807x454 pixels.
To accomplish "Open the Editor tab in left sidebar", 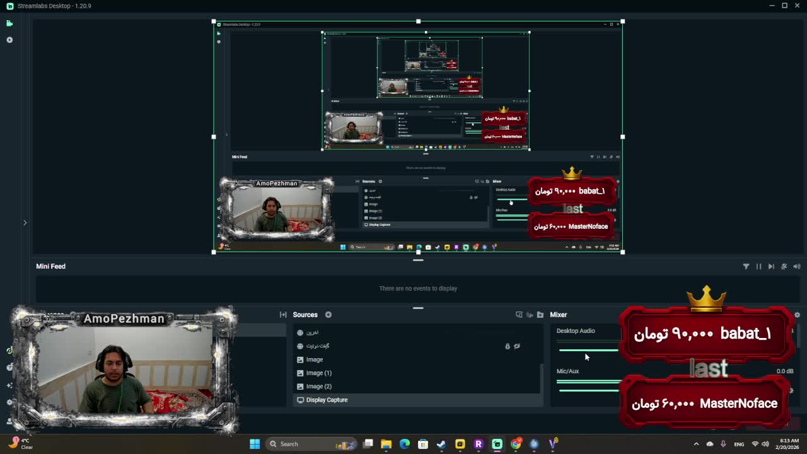I will pos(9,23).
